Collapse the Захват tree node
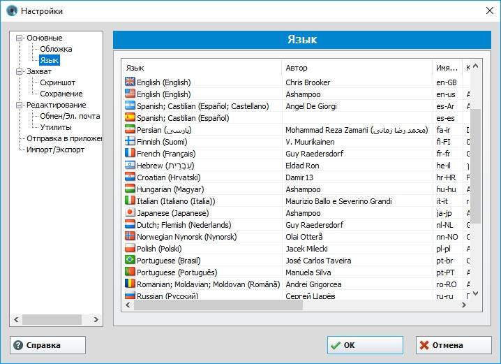The width and height of the screenshot is (501, 364). 20,71
